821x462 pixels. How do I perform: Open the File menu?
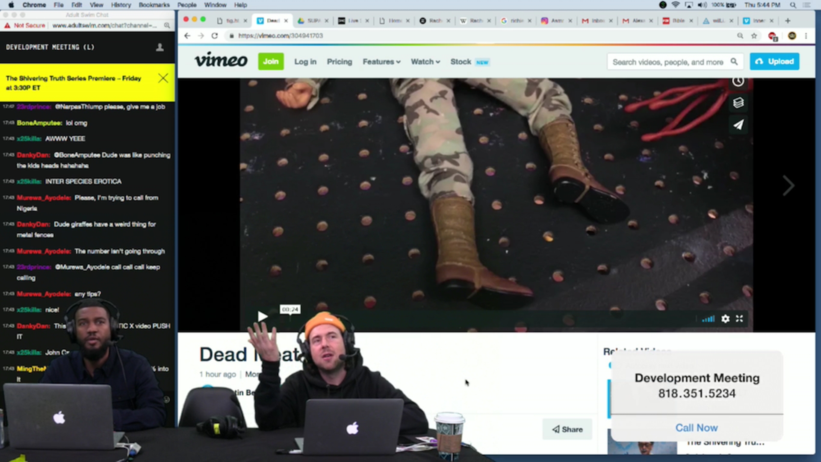click(59, 5)
